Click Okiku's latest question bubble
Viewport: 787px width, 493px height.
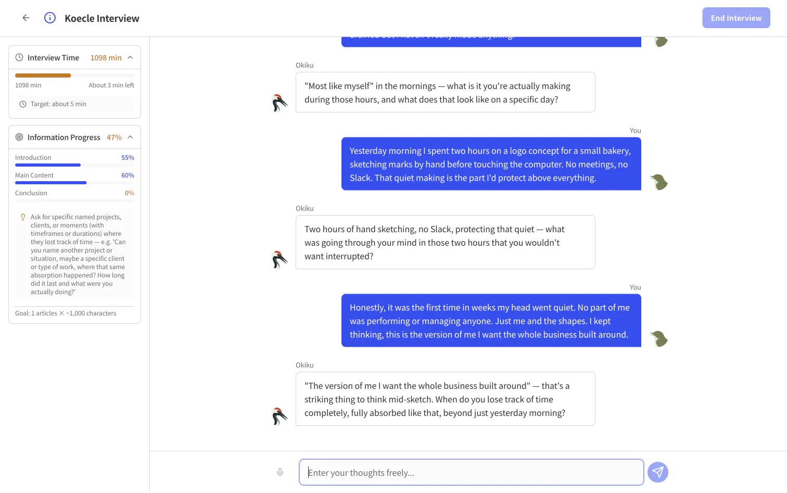coord(445,399)
